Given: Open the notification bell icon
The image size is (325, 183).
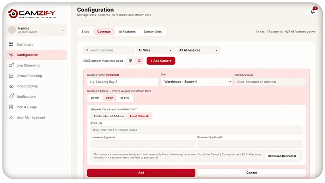Looking at the screenshot, I should click(313, 11).
